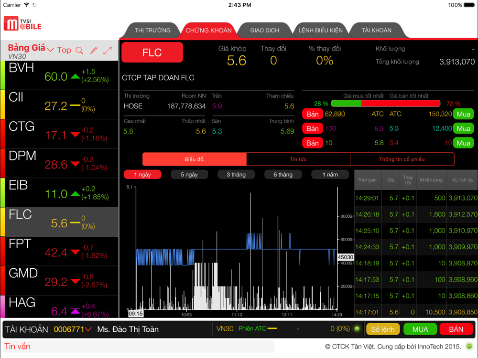Tap the expand arrows icon
Image resolution: width=478 pixels, height=358 pixels.
click(108, 51)
